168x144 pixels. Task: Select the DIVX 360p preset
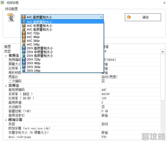tap(63, 67)
